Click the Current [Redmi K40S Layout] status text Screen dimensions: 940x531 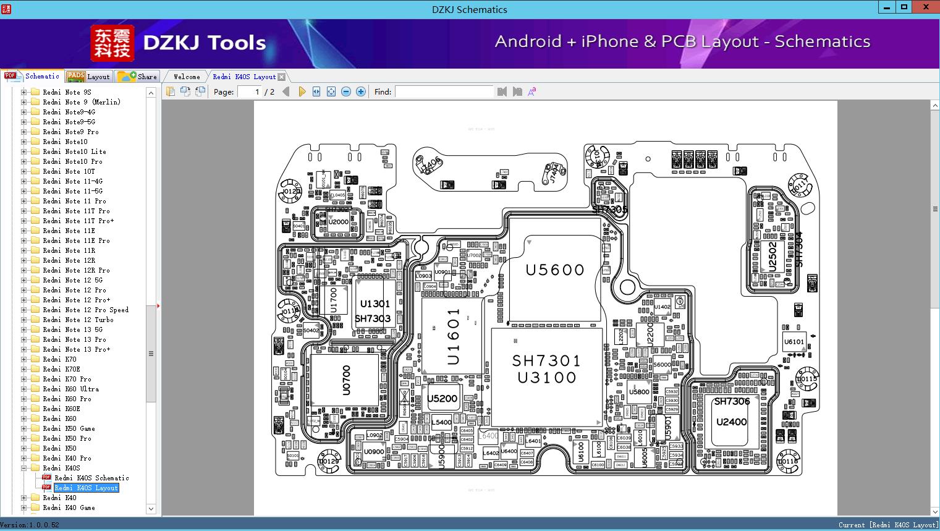click(x=888, y=525)
